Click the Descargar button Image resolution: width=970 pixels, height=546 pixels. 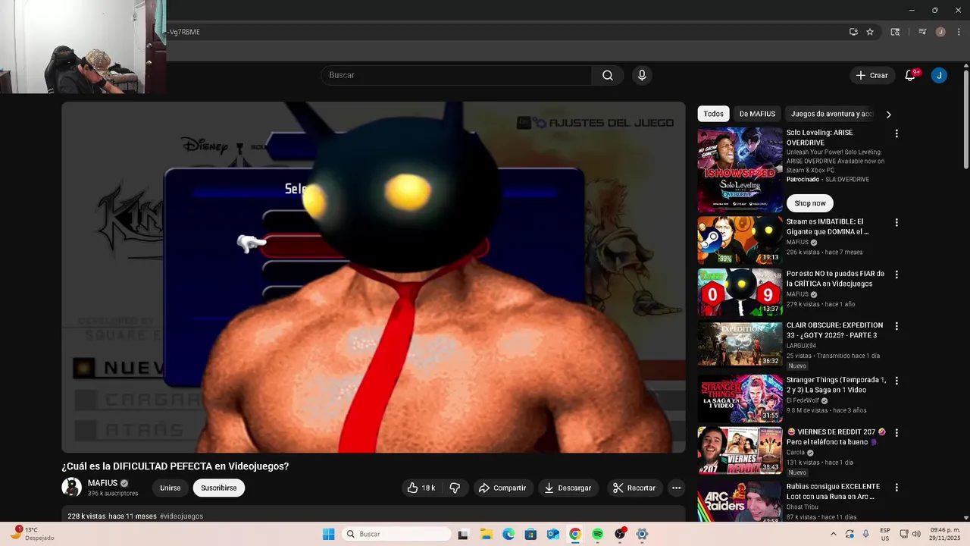tap(568, 488)
